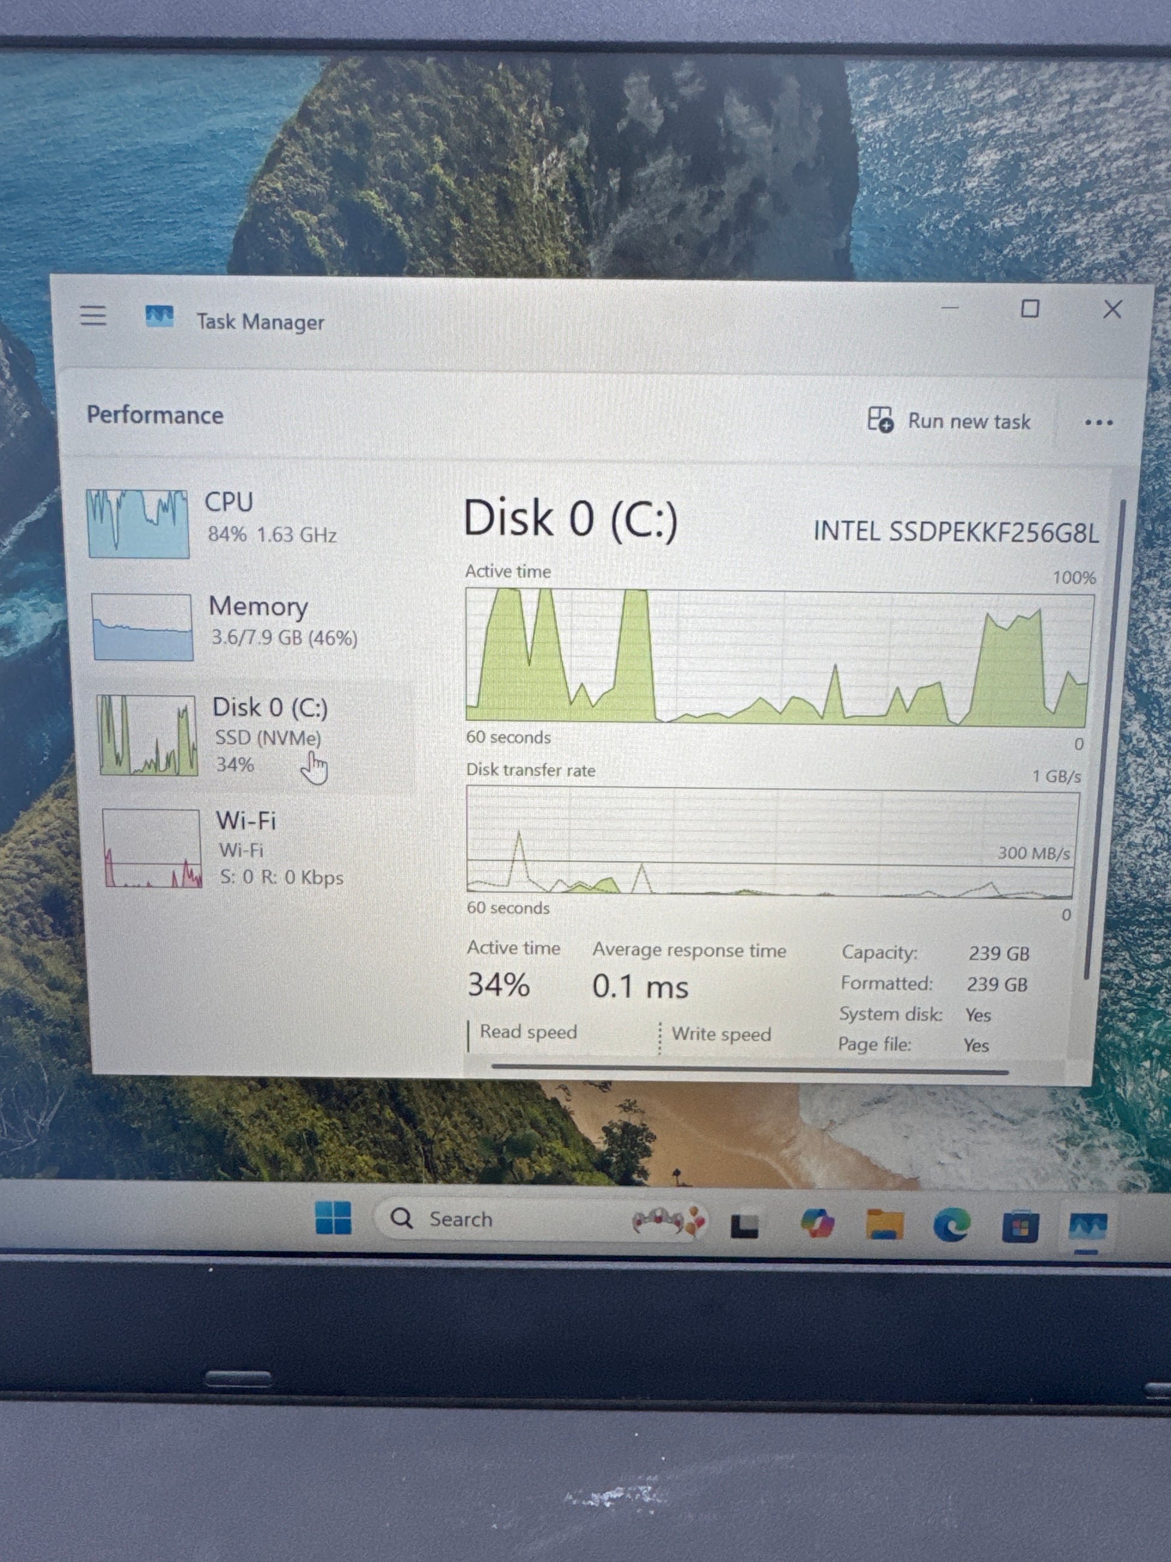Maximize the Task Manager window
Screen dimensions: 1171x1562
pos(1030,309)
